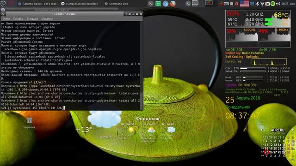Viewport: 296px width, 166px height.
Task: Click the grid tray icon beside keyboard
Action: click(x=231, y=4)
